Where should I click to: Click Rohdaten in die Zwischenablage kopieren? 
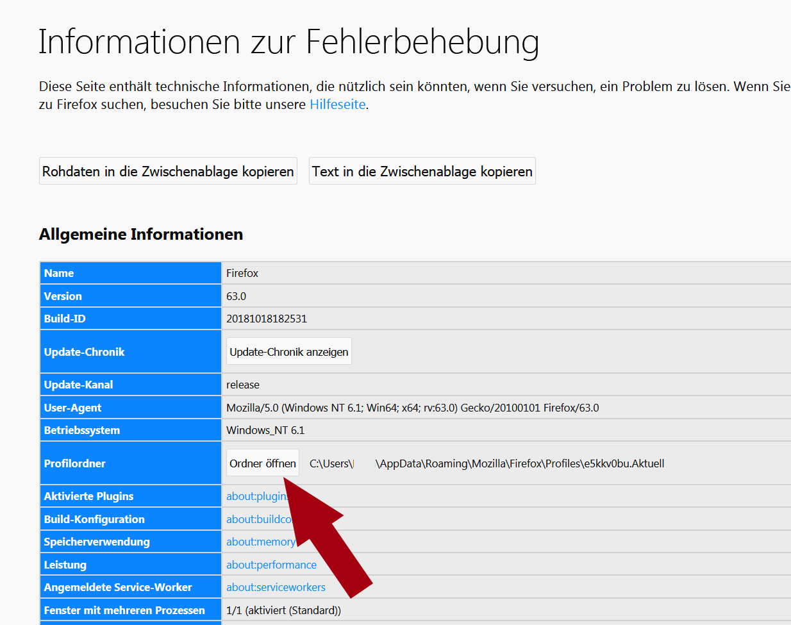pos(168,171)
